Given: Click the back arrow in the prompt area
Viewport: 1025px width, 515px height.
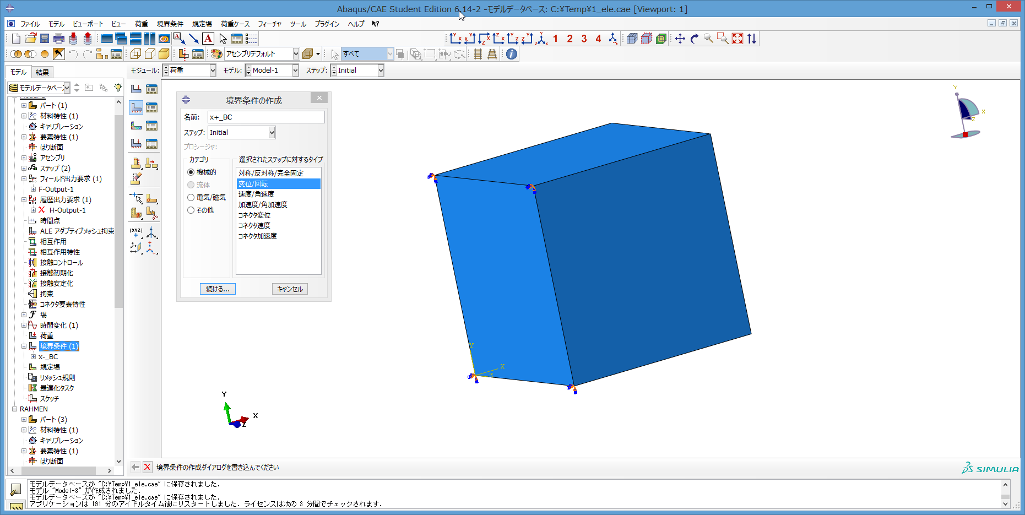Looking at the screenshot, I should pos(135,467).
